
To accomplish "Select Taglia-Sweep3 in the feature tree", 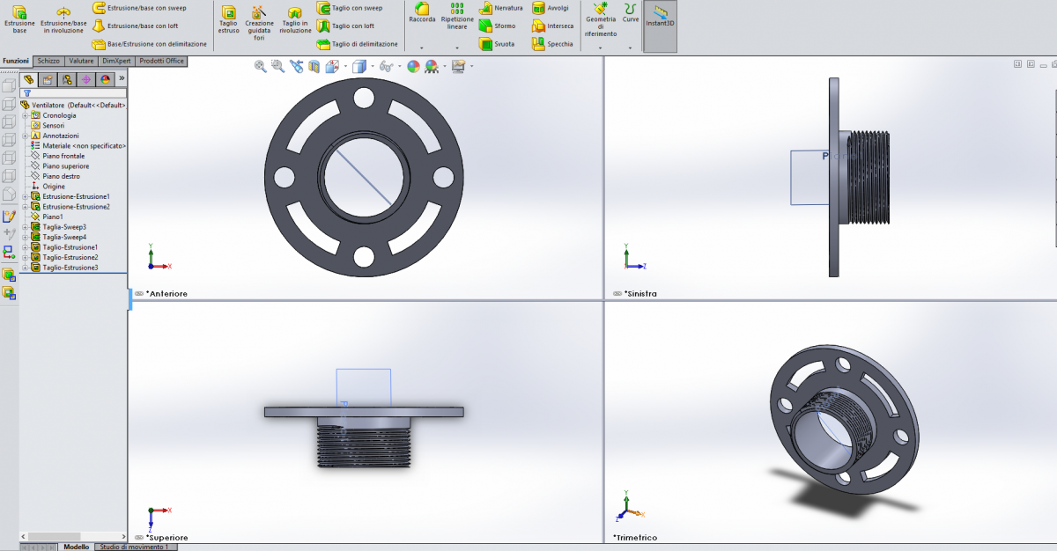I will click(64, 227).
